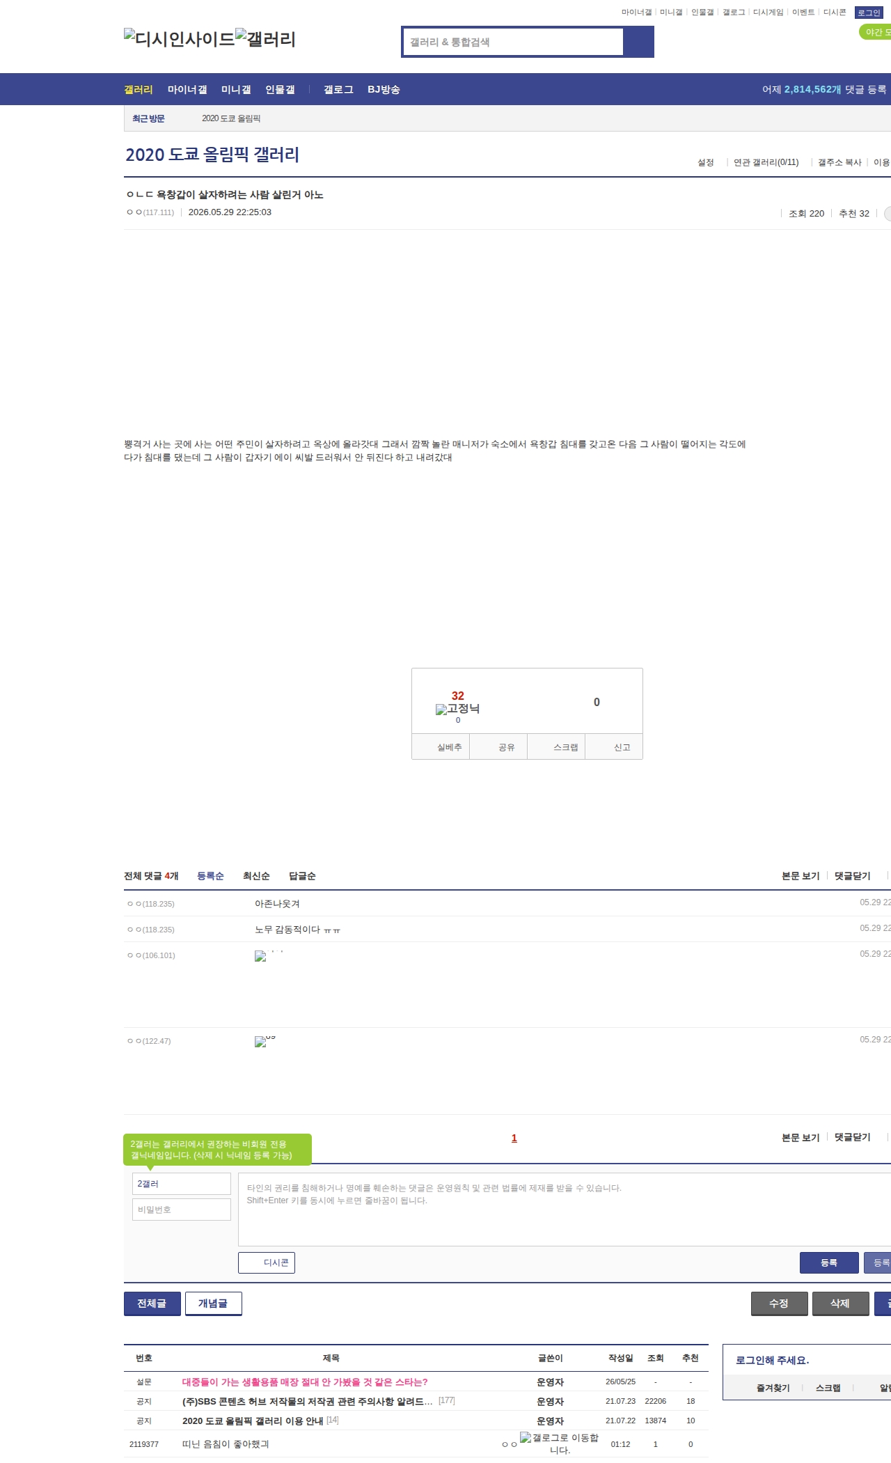
Task: Click the 갤러리 logo image in the header
Action: coord(265,38)
